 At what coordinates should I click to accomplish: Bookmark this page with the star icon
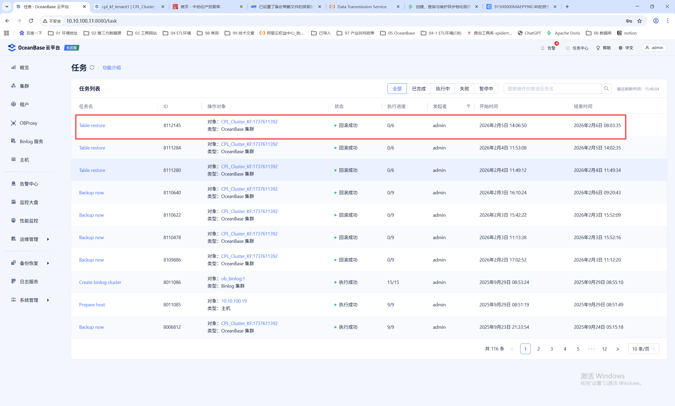pos(639,21)
